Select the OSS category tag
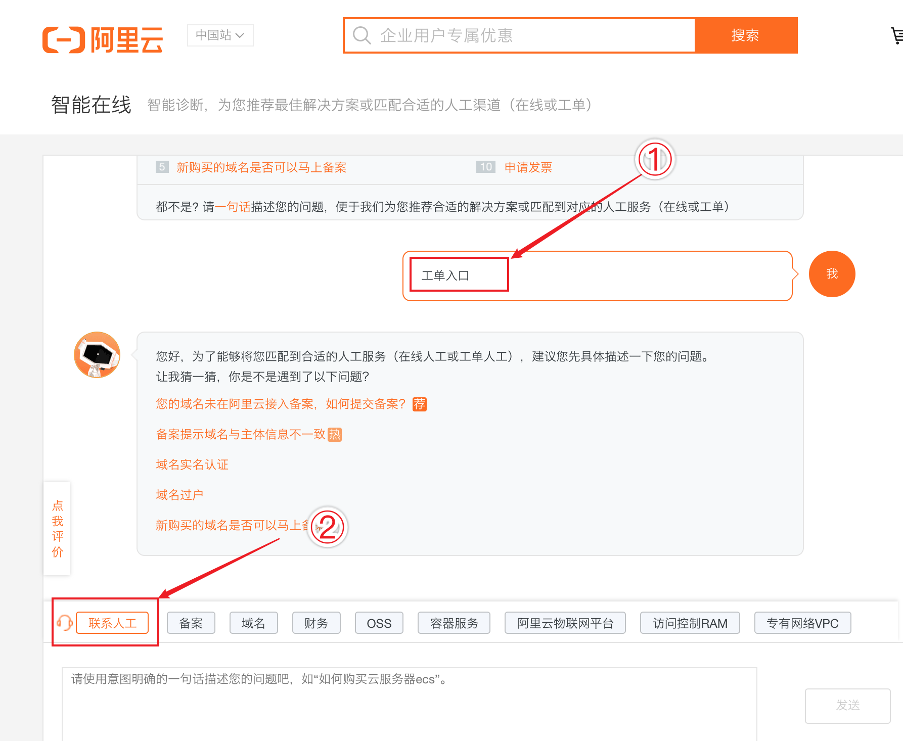The height and width of the screenshot is (741, 903). (379, 623)
